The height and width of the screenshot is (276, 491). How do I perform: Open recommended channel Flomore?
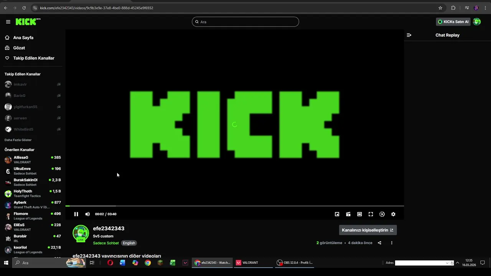click(x=33, y=216)
